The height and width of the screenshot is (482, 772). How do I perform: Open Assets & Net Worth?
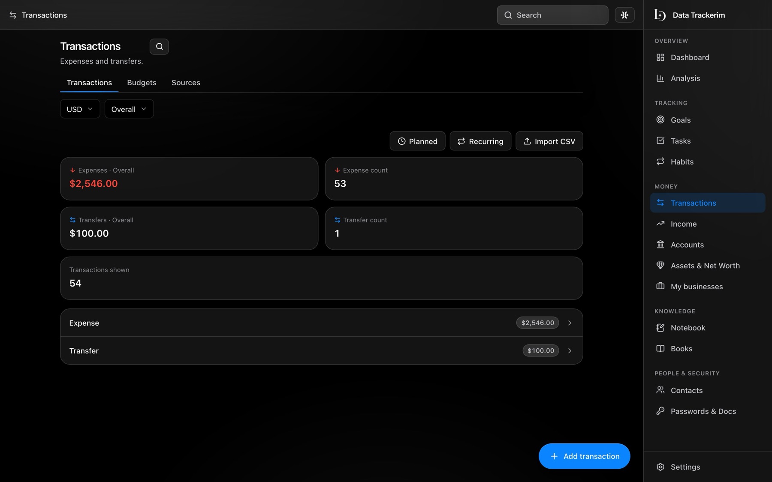tap(708, 266)
